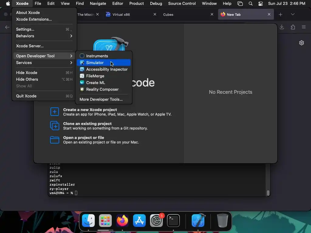Click Open a project or file folder icon
The width and height of the screenshot is (311, 233).
(x=55, y=140)
